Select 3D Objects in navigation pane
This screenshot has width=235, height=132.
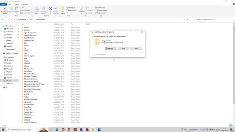(x=10, y=60)
